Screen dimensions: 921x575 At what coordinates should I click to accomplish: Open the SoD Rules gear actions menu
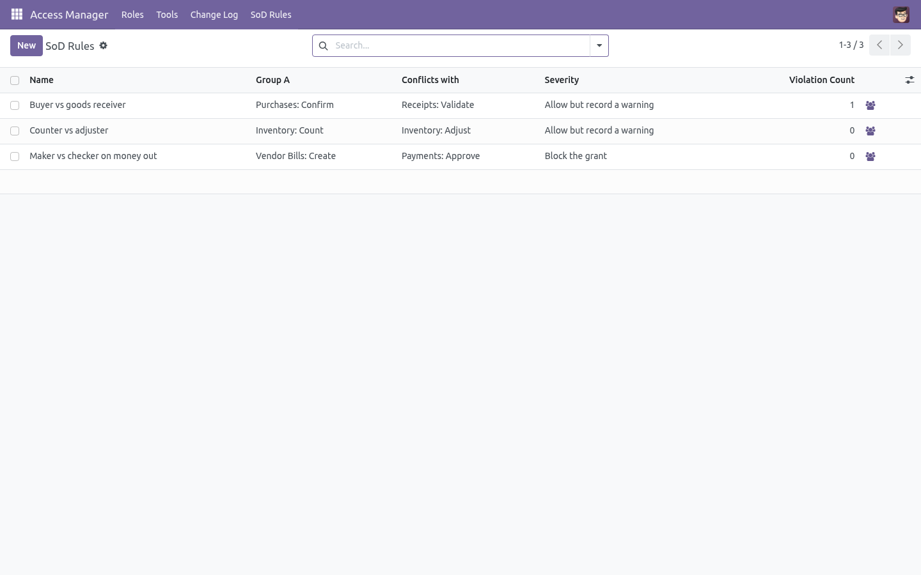104,45
